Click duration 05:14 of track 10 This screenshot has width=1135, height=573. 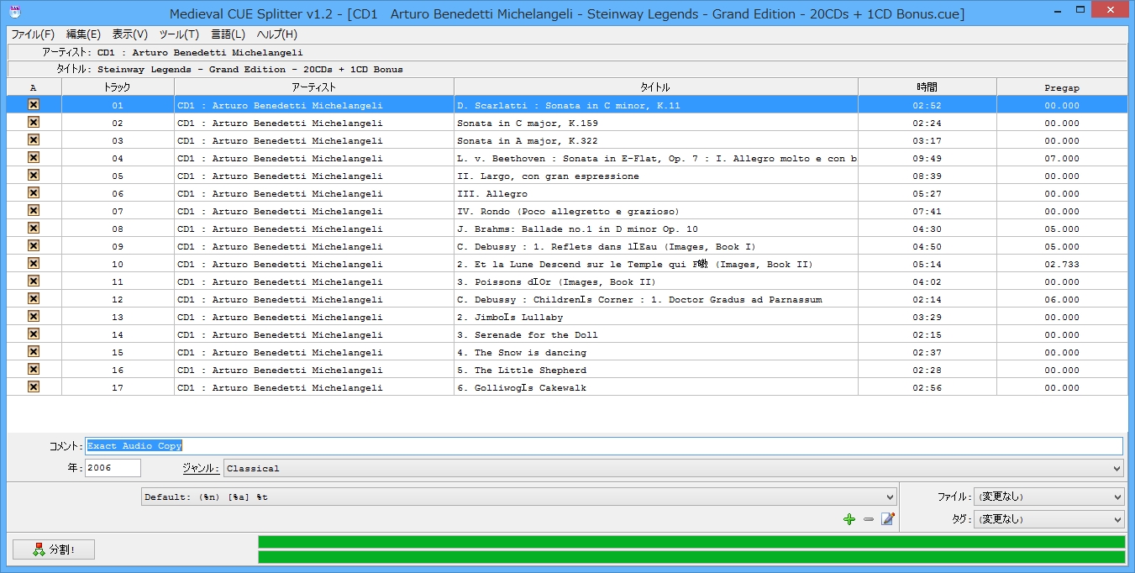tap(927, 264)
